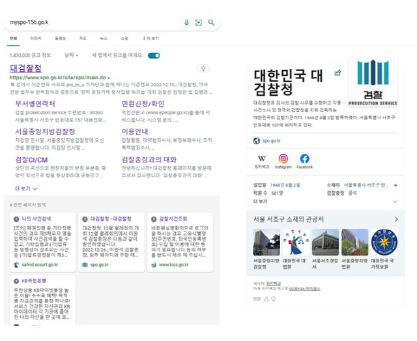Image resolution: width=417 pixels, height=341 pixels.
Task: Switch to the 쇼핑 shopping tab
Action: (124, 38)
